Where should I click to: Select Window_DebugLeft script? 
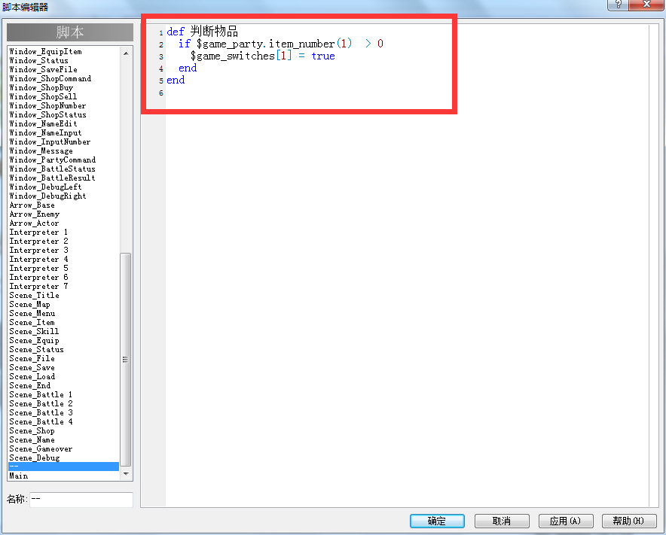point(45,187)
